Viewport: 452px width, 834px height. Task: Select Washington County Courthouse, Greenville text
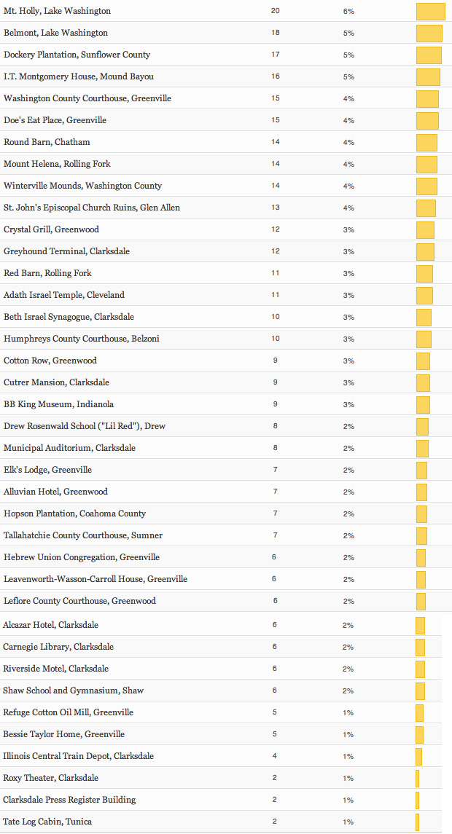[x=87, y=98]
